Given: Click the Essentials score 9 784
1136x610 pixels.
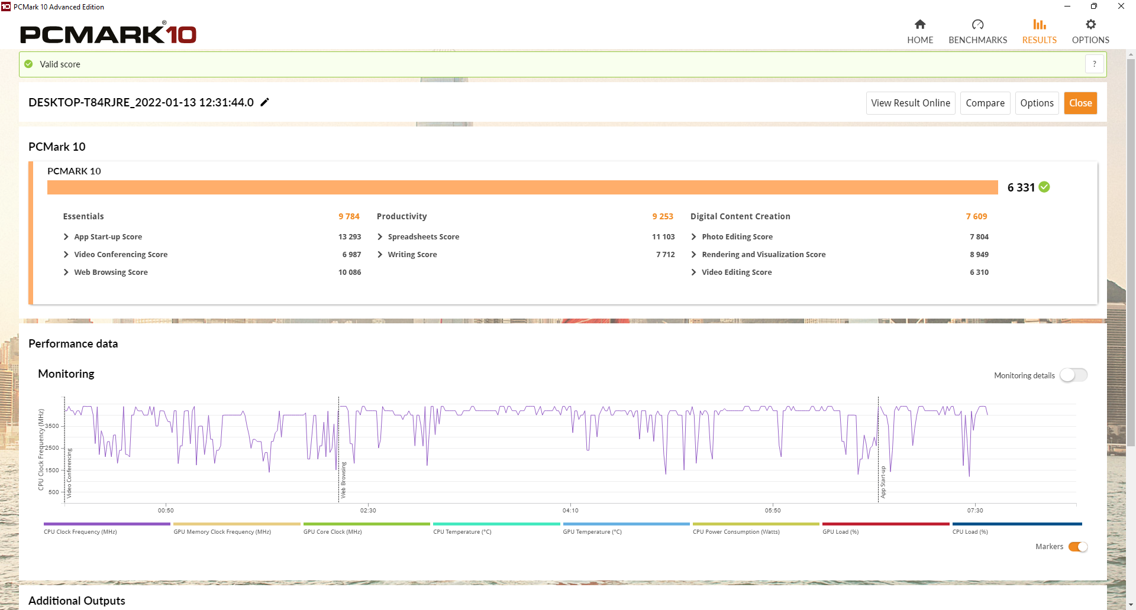Looking at the screenshot, I should point(349,216).
